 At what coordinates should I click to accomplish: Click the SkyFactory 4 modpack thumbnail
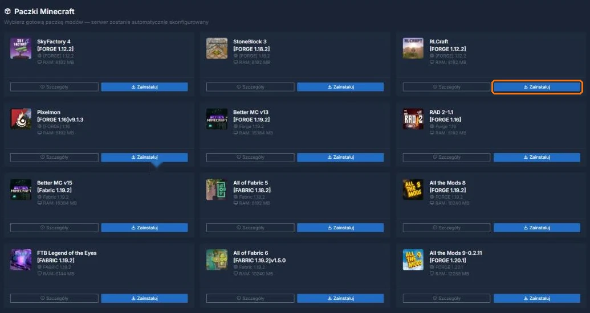point(21,48)
